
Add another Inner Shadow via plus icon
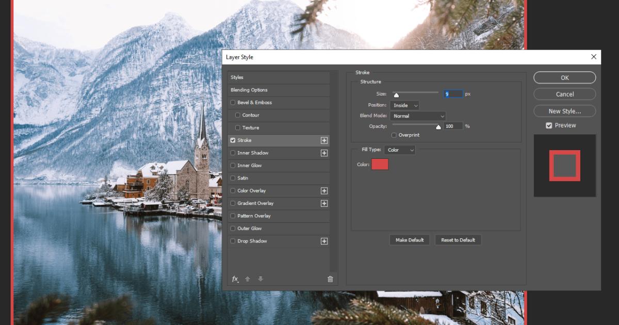325,153
